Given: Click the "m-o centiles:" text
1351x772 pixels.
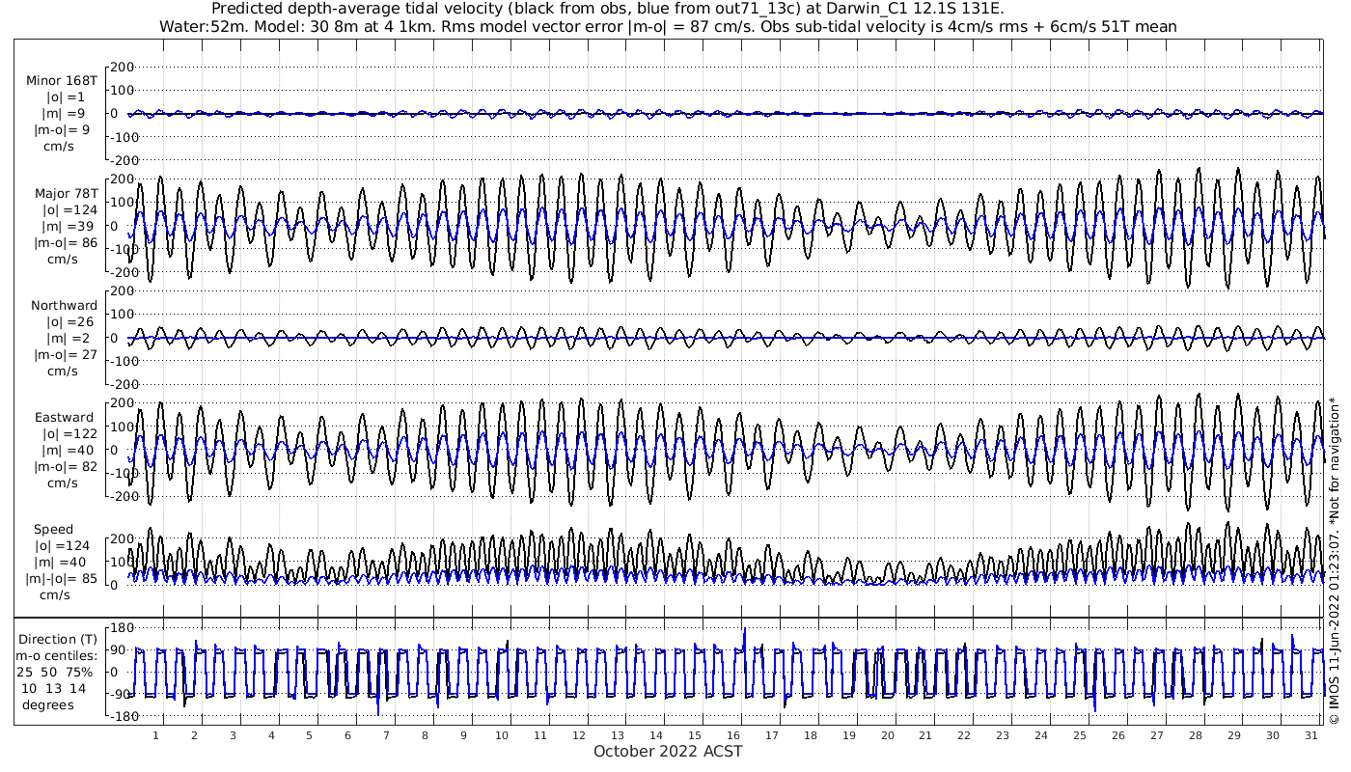Looking at the screenshot, I should tap(56, 655).
